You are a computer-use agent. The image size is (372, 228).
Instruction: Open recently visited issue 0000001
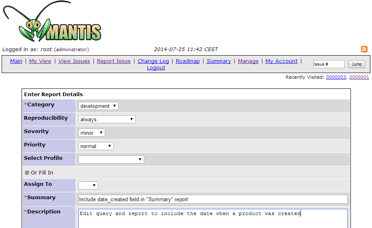coord(359,77)
